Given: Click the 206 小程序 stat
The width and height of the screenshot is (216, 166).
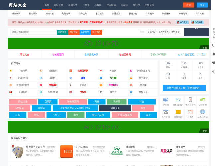Looking at the screenshot, I should (184, 65).
